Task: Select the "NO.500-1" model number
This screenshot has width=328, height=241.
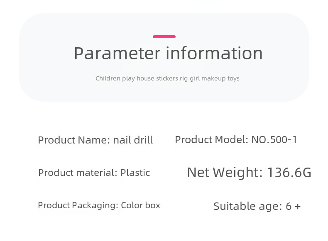Action: click(274, 140)
